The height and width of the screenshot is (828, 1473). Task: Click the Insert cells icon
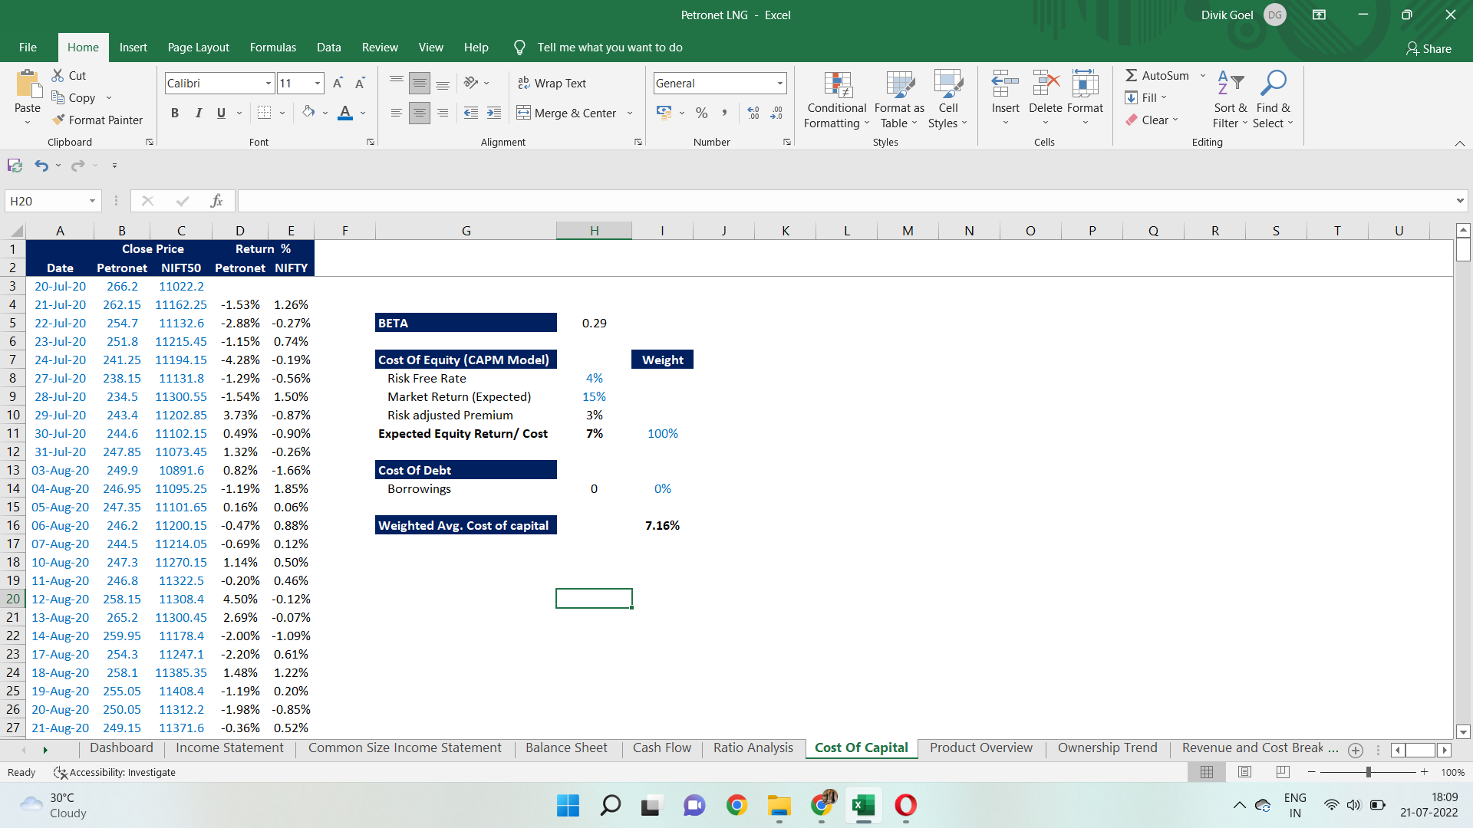(1005, 83)
